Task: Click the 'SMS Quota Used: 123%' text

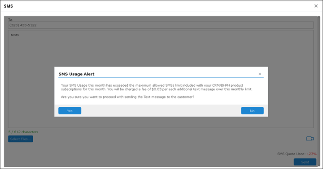Action: click(x=297, y=154)
